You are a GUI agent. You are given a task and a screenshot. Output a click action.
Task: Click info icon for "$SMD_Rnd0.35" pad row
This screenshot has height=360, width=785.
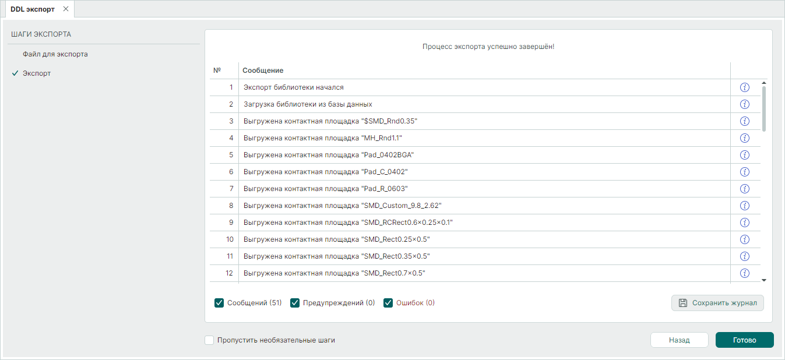pos(744,121)
